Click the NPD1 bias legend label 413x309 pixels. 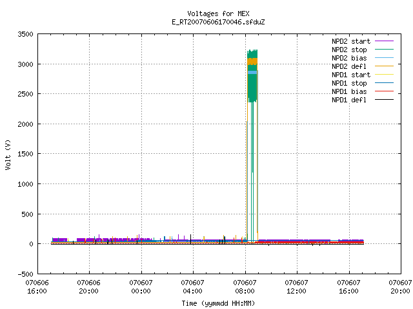(x=349, y=91)
